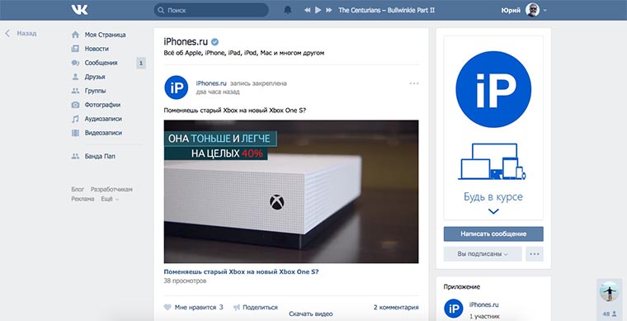Open the Аудиозаписи menu label
The width and height of the screenshot is (627, 321).
pyautogui.click(x=103, y=119)
